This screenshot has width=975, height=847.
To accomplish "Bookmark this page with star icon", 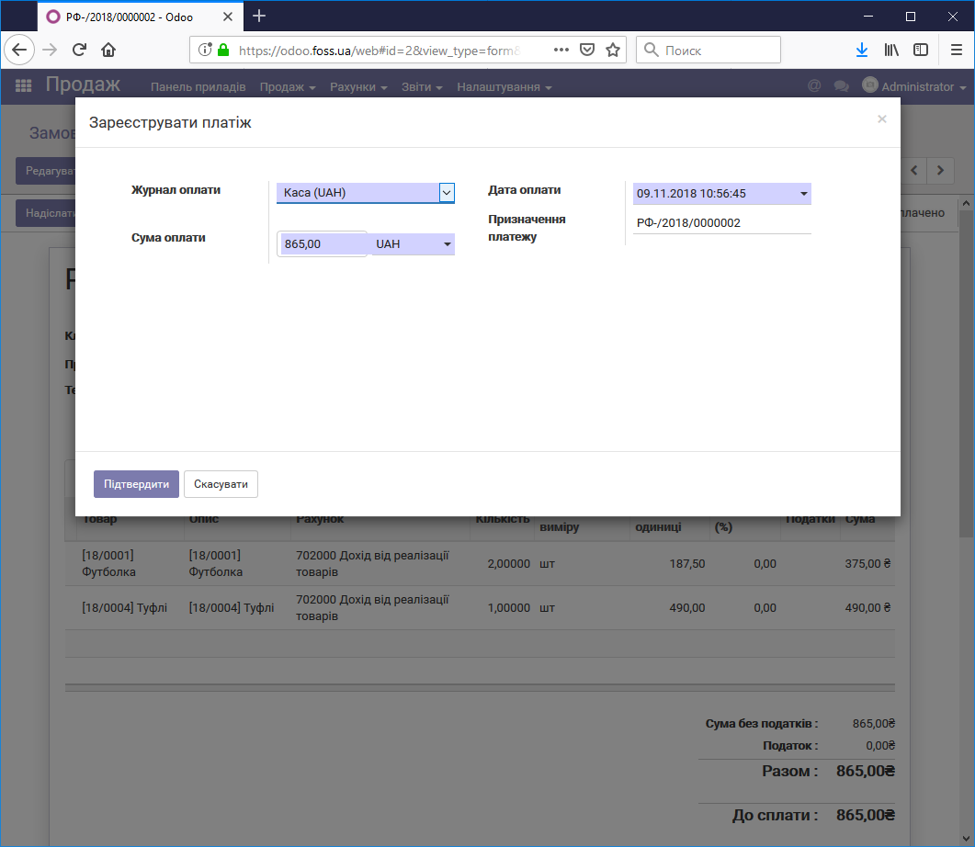I will click(x=613, y=50).
